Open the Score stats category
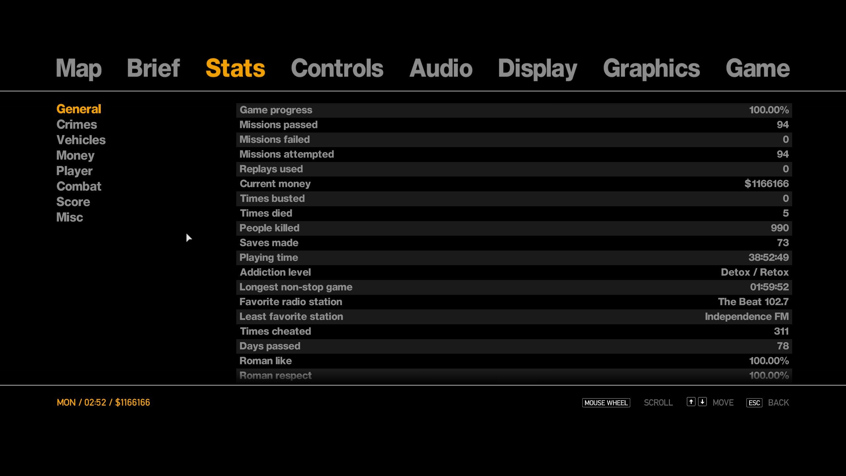Screen dimensions: 846x476 73,202
